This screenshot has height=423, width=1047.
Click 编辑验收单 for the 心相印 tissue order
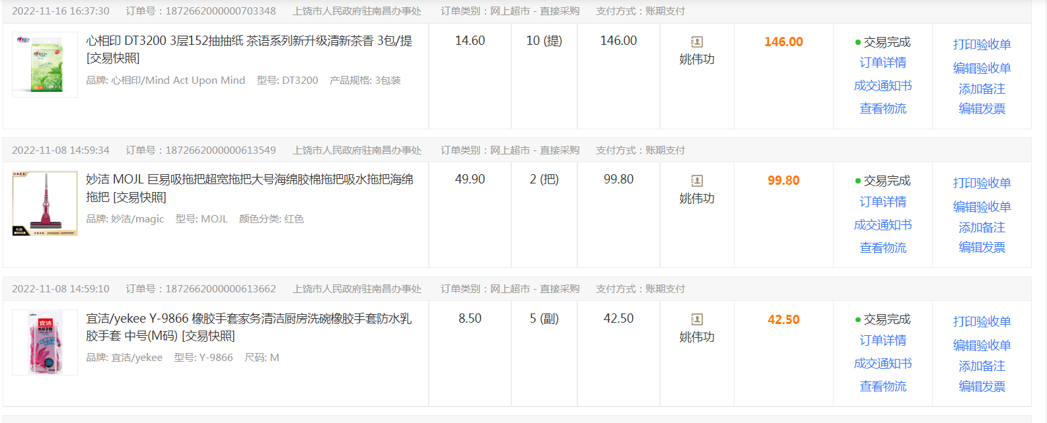(x=982, y=68)
